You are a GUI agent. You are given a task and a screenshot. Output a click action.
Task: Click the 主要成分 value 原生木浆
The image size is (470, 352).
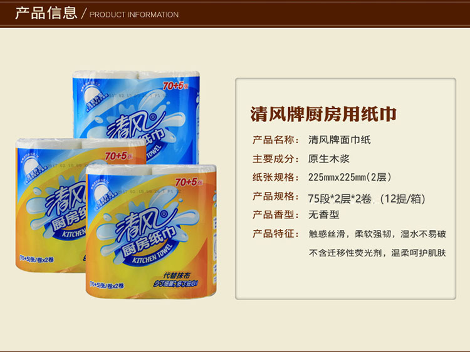[x=329, y=159]
